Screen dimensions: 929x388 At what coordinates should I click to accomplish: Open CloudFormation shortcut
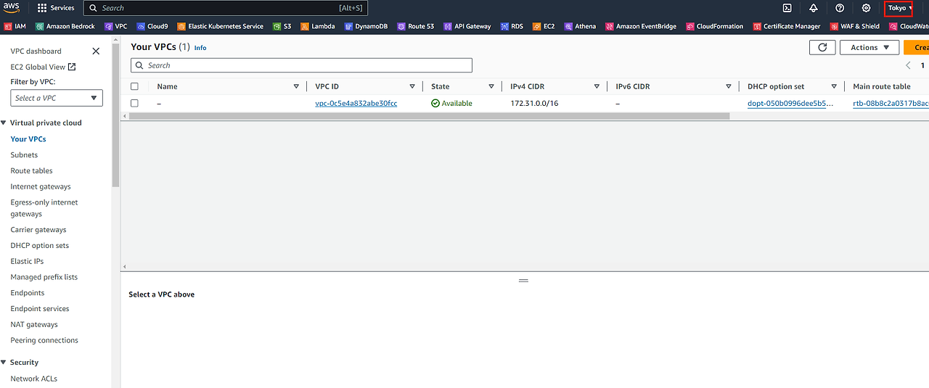pyautogui.click(x=715, y=26)
